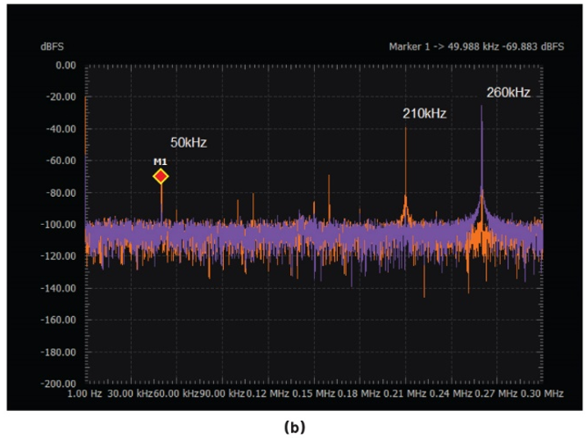The width and height of the screenshot is (587, 443).
Task: Click the 260kHz annotation label
Action: point(508,93)
